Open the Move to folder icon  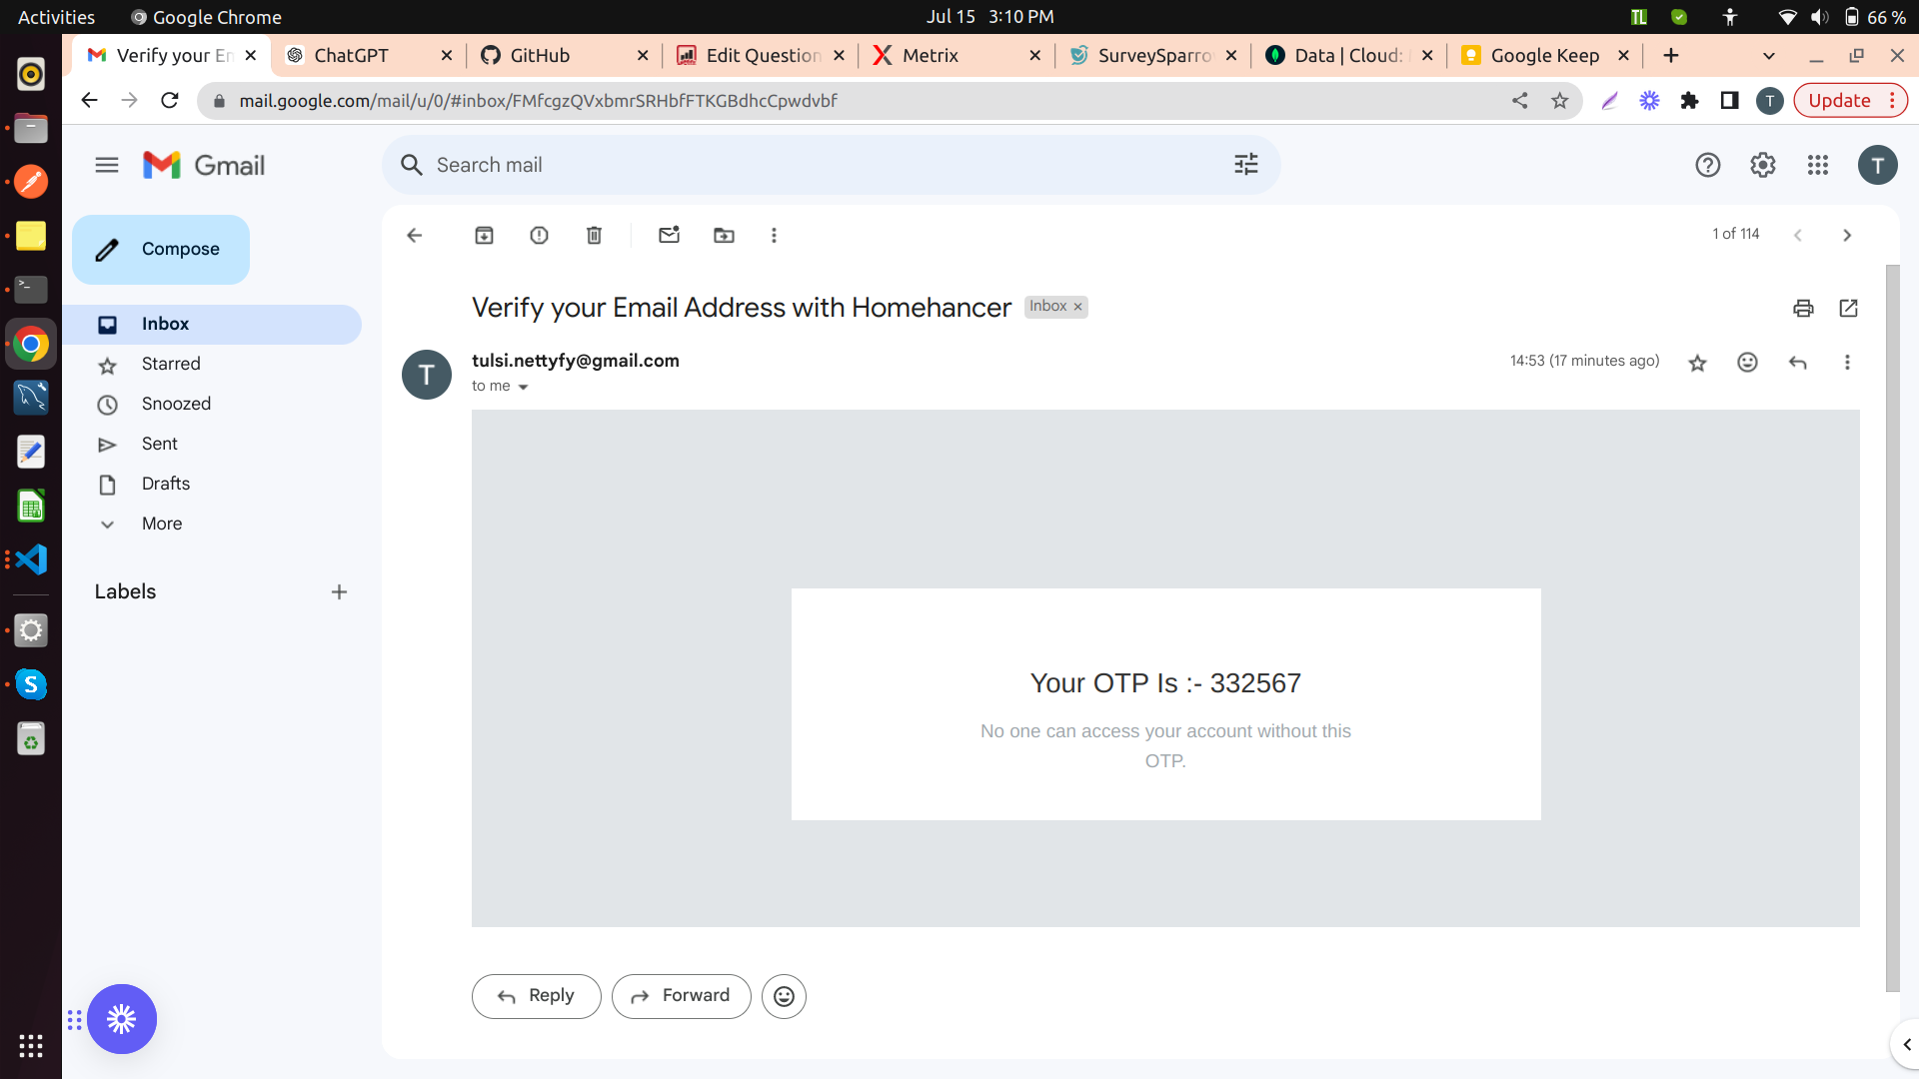724,236
